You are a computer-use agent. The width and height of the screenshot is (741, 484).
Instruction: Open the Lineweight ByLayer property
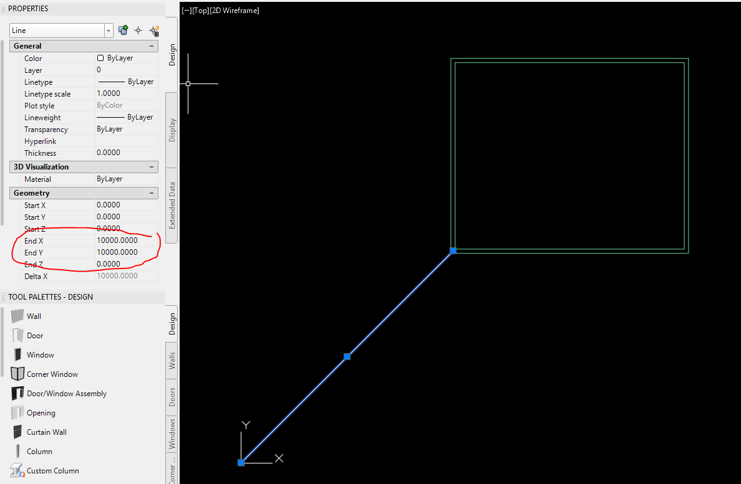pyautogui.click(x=126, y=117)
